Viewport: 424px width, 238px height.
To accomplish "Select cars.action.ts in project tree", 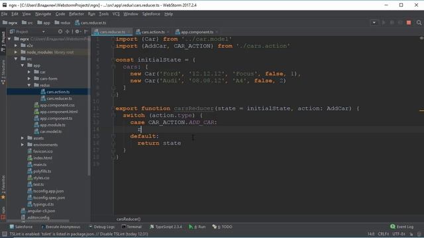I will click(55, 92).
